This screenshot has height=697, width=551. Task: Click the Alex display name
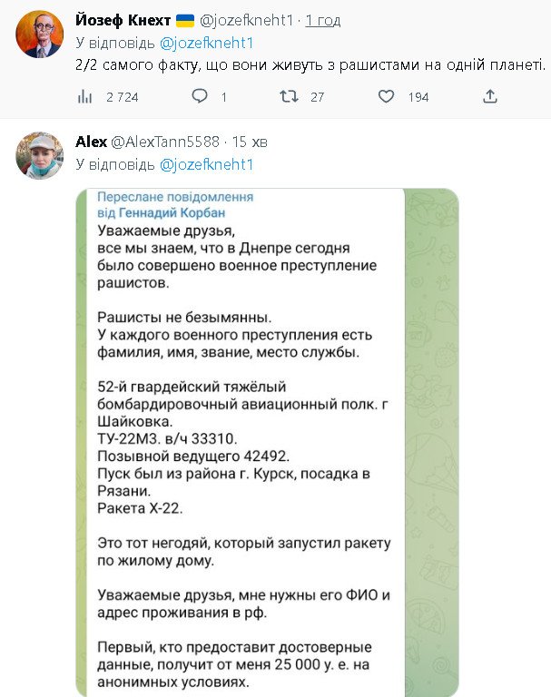(x=91, y=142)
